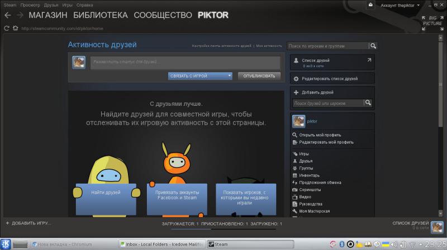Click Привязать аккаунты Facebook и Steam
Image resolution: width=447 pixels, height=250 pixels.
tap(177, 199)
